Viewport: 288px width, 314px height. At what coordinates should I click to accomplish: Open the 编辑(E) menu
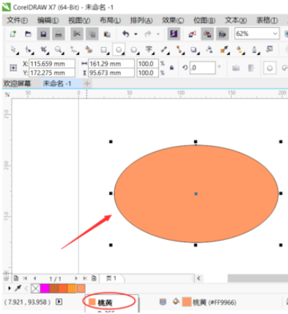(48, 21)
